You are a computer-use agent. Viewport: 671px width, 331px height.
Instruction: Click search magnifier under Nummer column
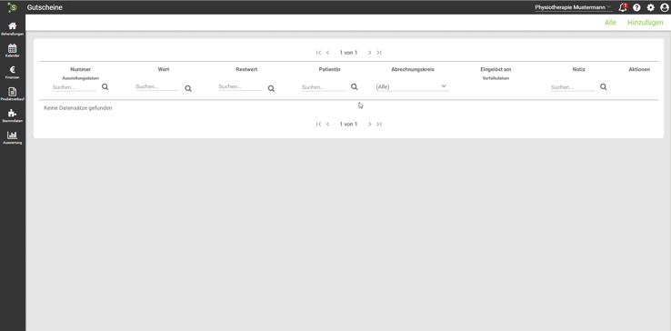[x=105, y=87]
